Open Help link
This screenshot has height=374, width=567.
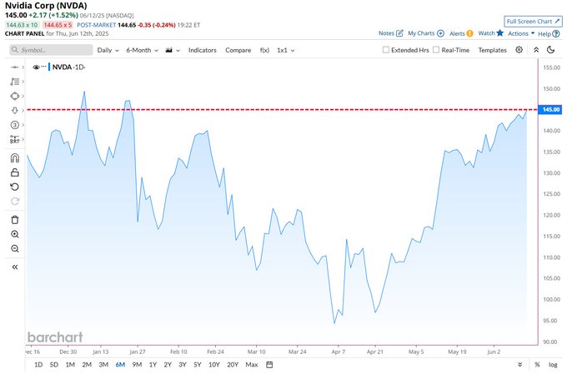pyautogui.click(x=549, y=33)
